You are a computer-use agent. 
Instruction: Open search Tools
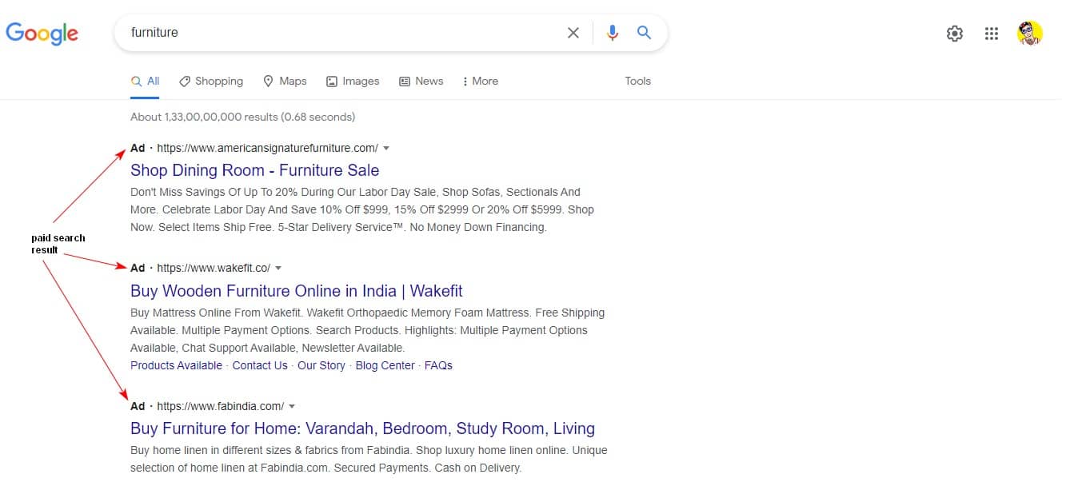(x=638, y=82)
